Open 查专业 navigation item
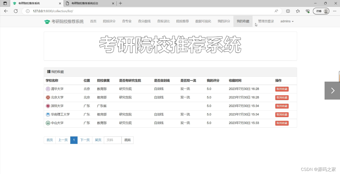Image resolution: width=340 pixels, height=174 pixels. coord(127,21)
